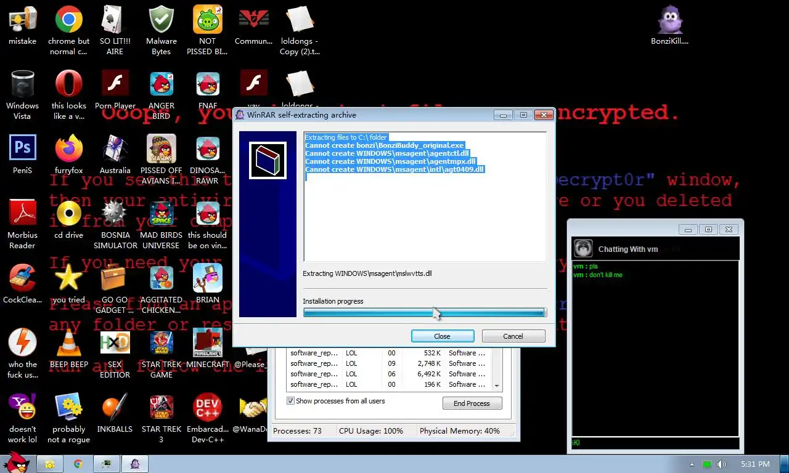This screenshot has width=789, height=473.
Task: Select the 196 K software_rep process row
Action: coord(390,384)
